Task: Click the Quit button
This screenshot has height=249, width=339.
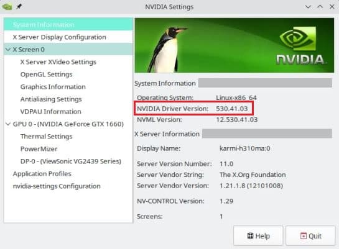Action: tap(310, 235)
